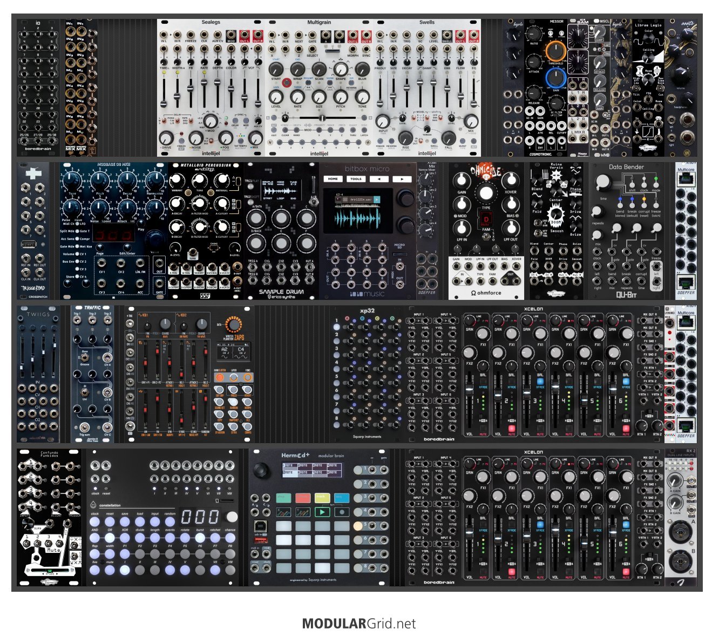This screenshot has width=719, height=635.
Task: Flip the L/M/S delay switch on Sealegs
Action: pos(164,121)
